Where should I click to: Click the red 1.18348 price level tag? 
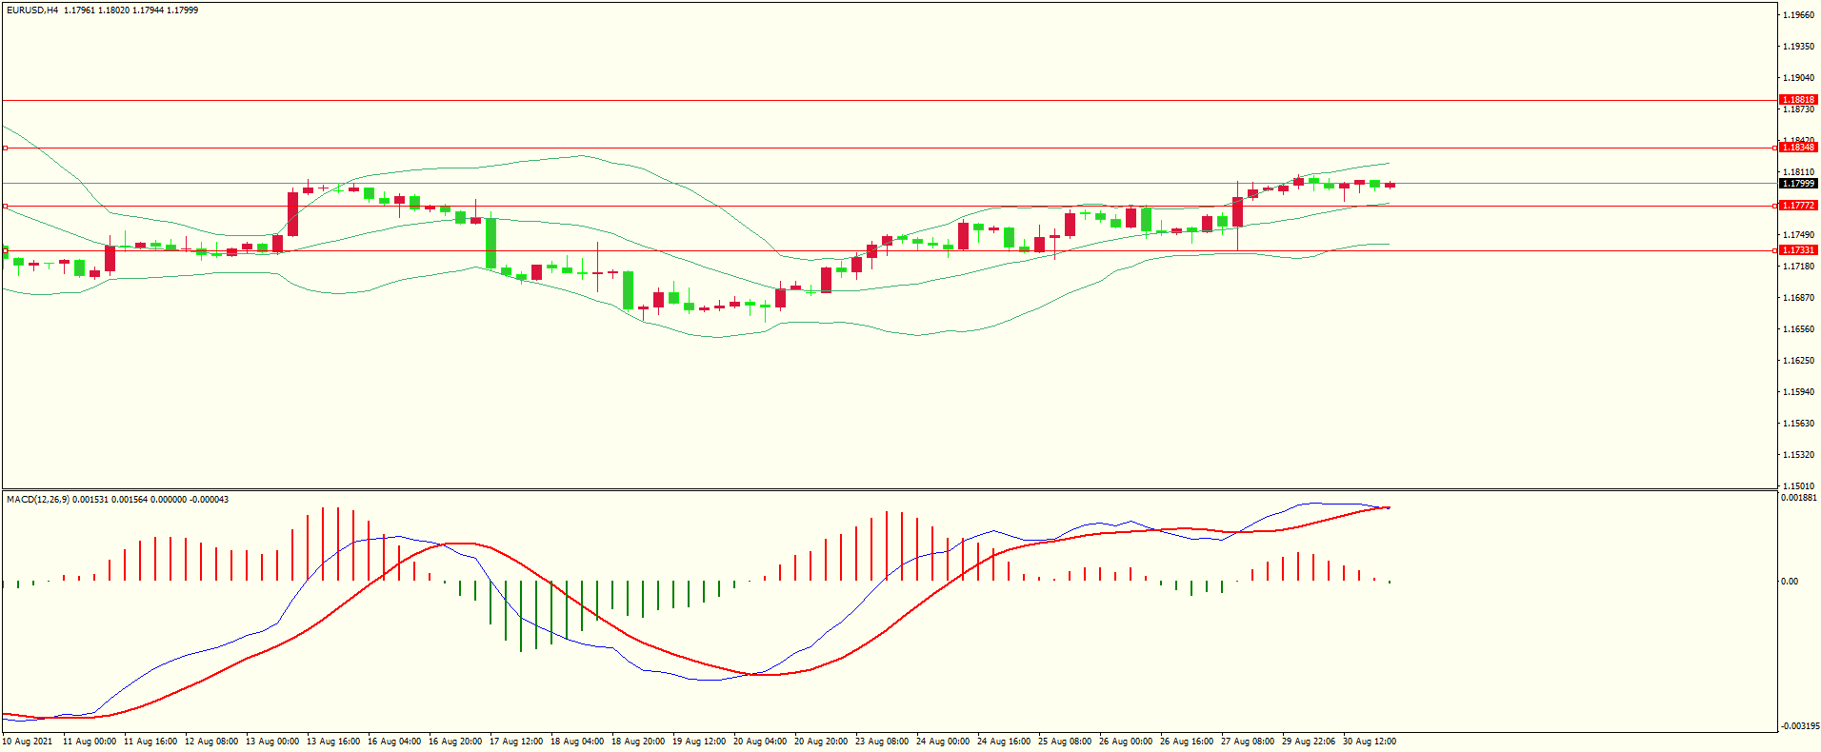pyautogui.click(x=1798, y=148)
